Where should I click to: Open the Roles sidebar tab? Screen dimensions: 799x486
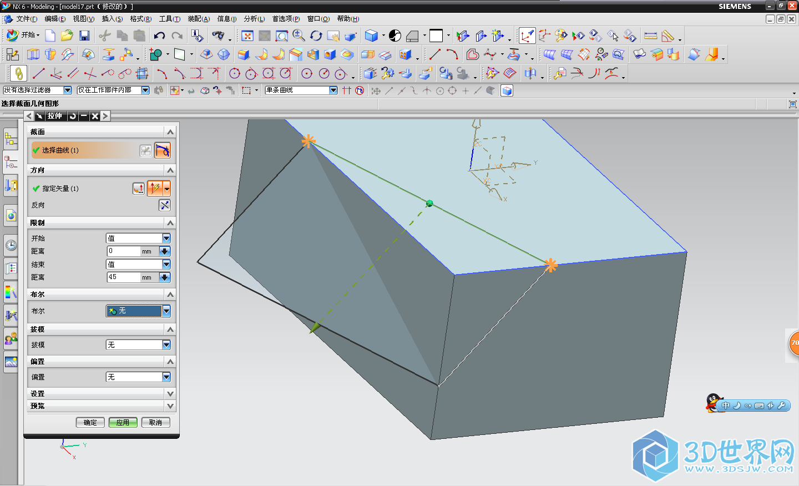(x=11, y=338)
